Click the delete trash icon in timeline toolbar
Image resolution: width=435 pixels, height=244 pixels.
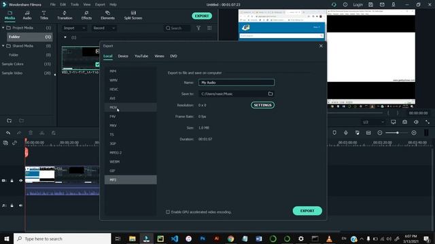(x=31, y=133)
